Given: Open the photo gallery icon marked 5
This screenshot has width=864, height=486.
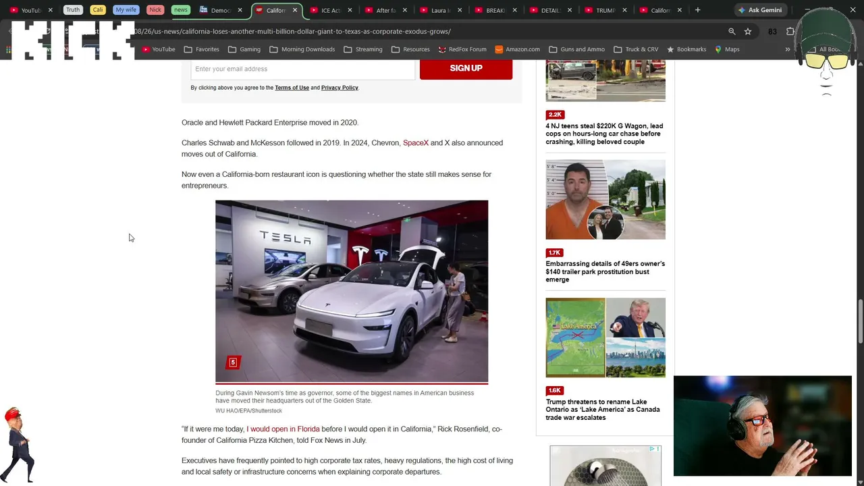Looking at the screenshot, I should (x=233, y=362).
